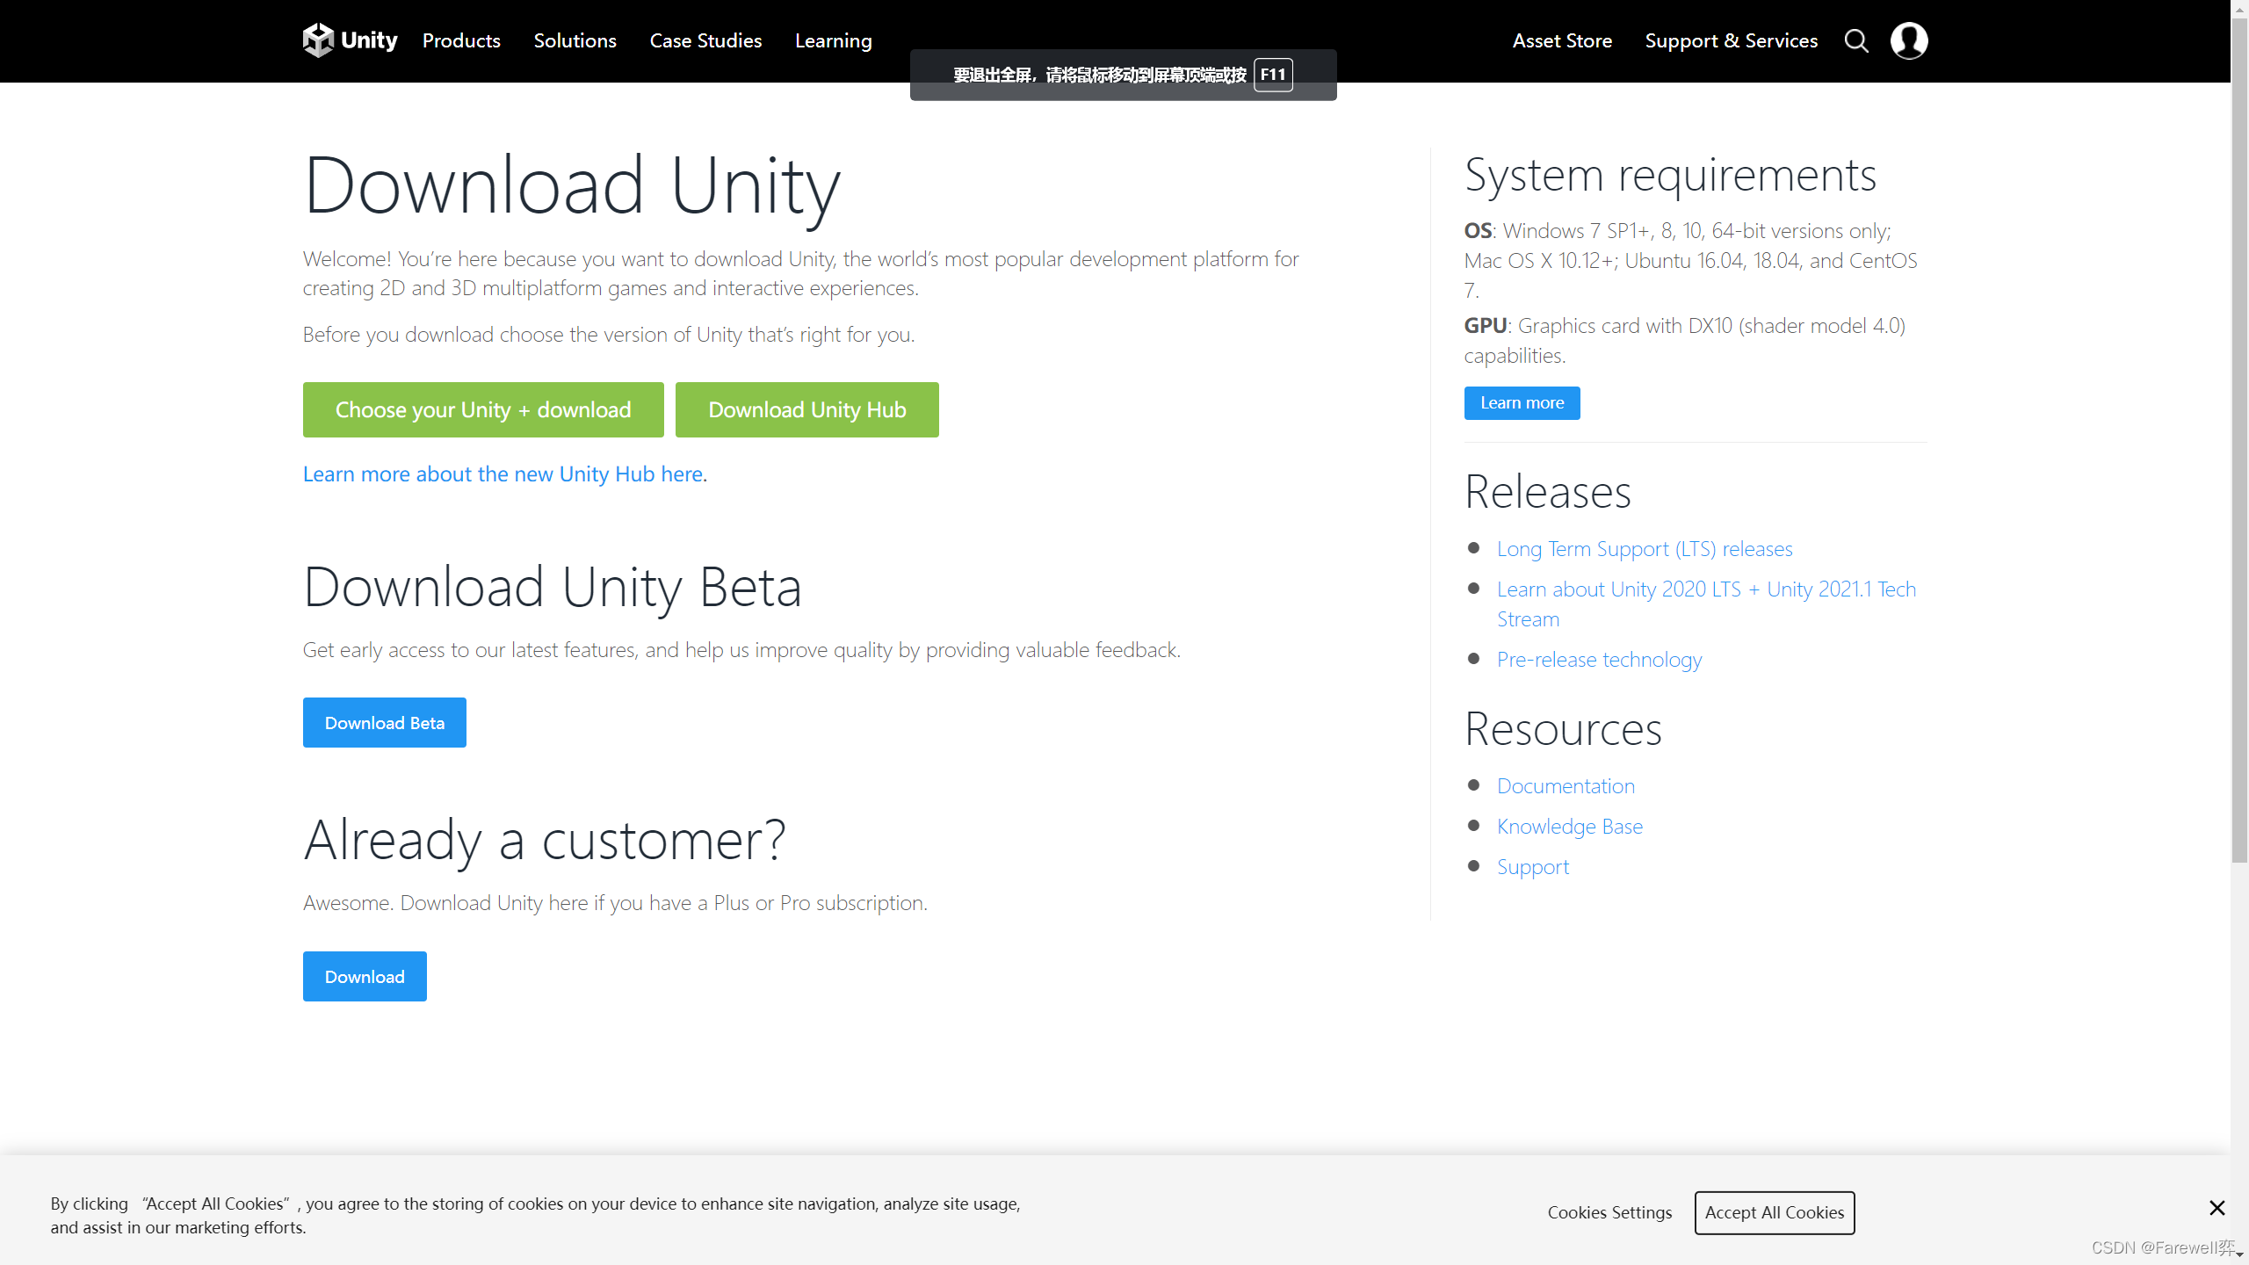This screenshot has width=2249, height=1265.
Task: Open the Learning menu
Action: (x=833, y=40)
